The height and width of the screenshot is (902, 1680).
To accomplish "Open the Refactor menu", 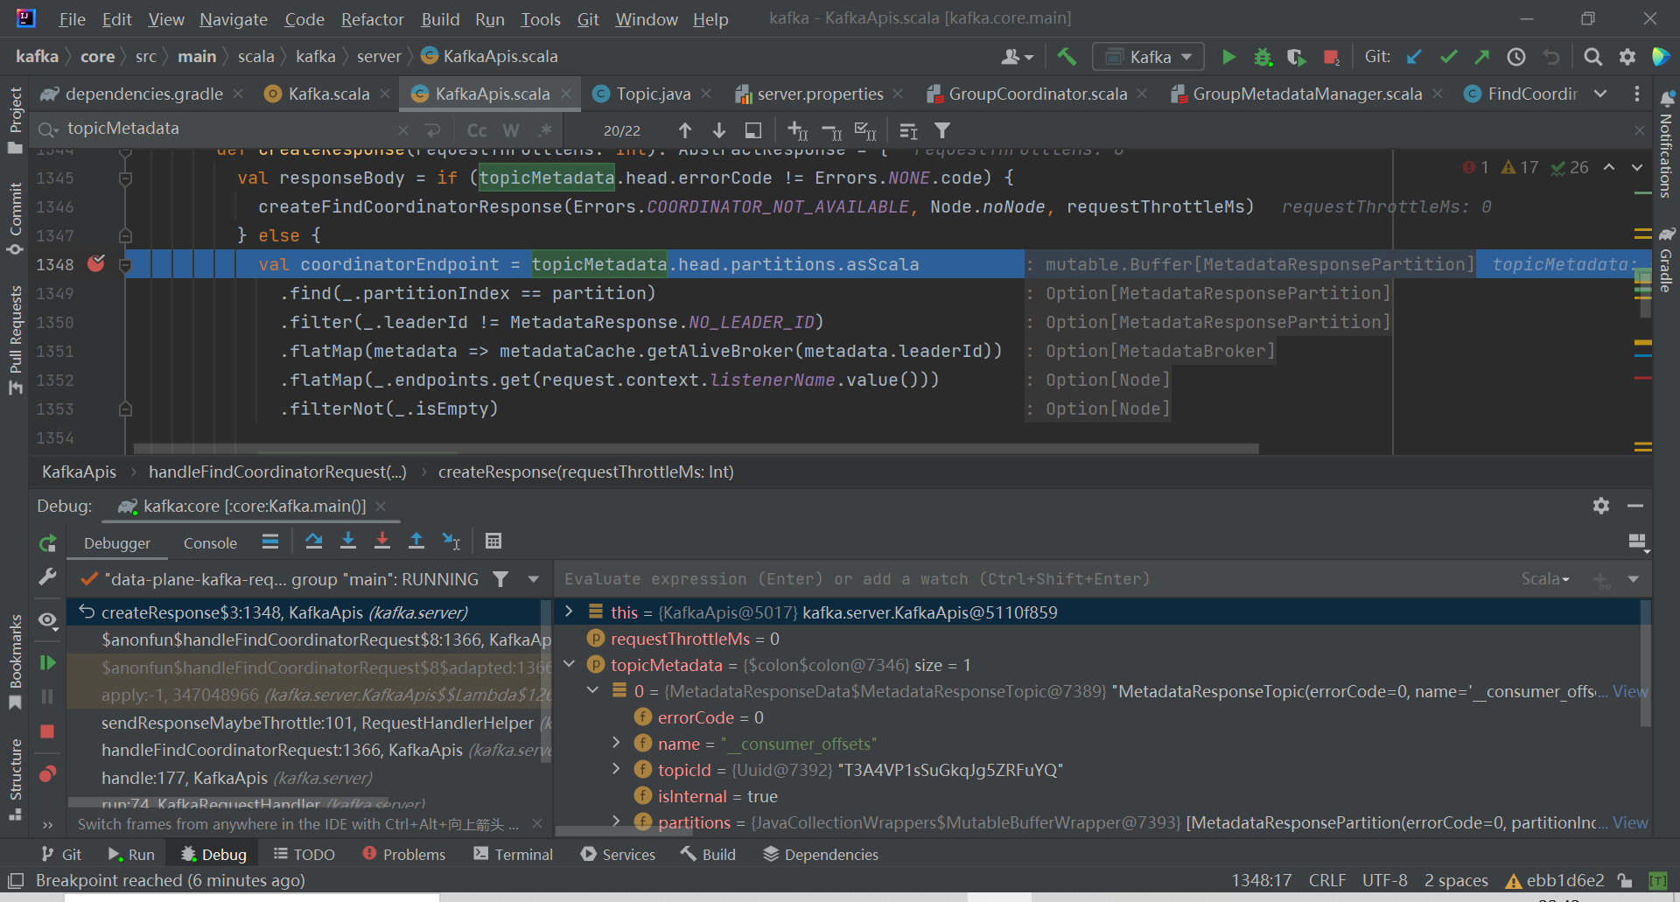I will coord(372,19).
